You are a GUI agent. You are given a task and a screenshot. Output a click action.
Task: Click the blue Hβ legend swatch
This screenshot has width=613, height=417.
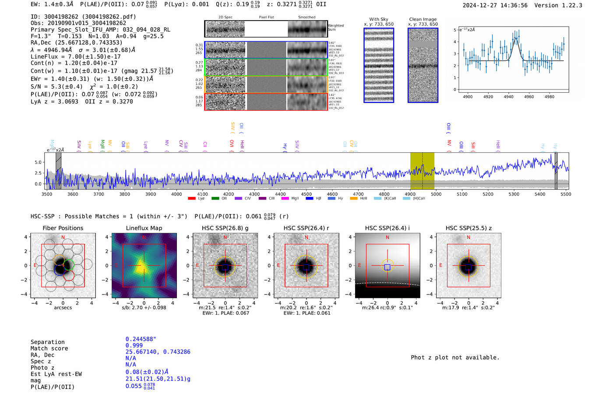point(310,199)
